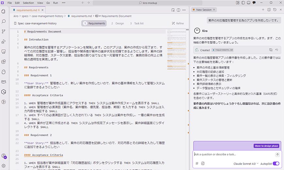284x170 pixels.
Task: Open the requirements.md file chip in chat
Action: 222,50
